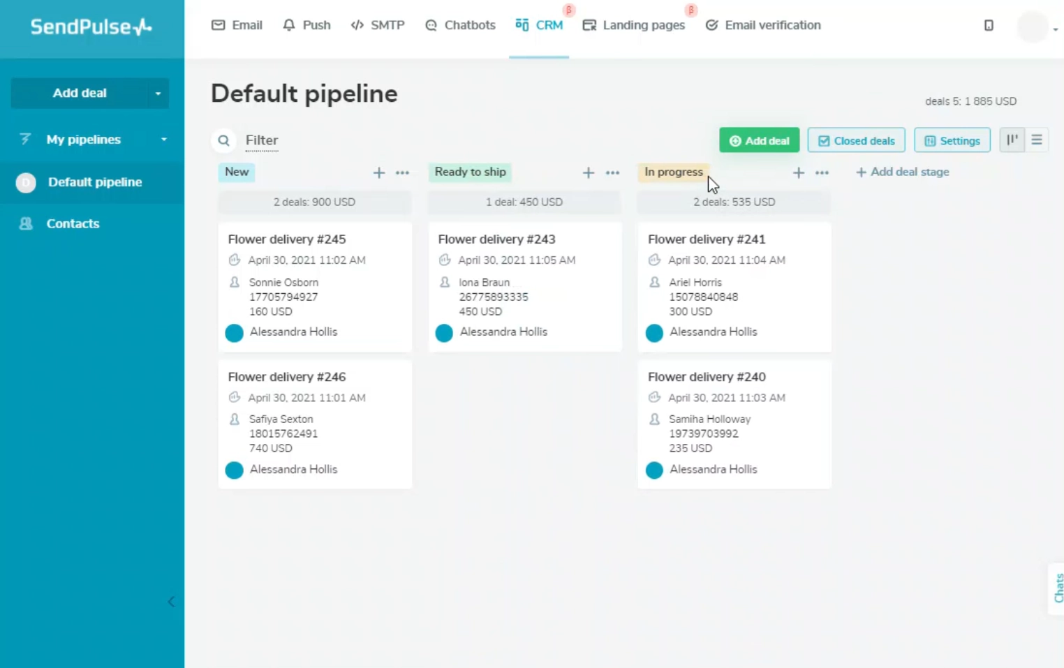Expand the Add deal dropdown arrow
Screen dimensions: 1064x668
pos(158,93)
